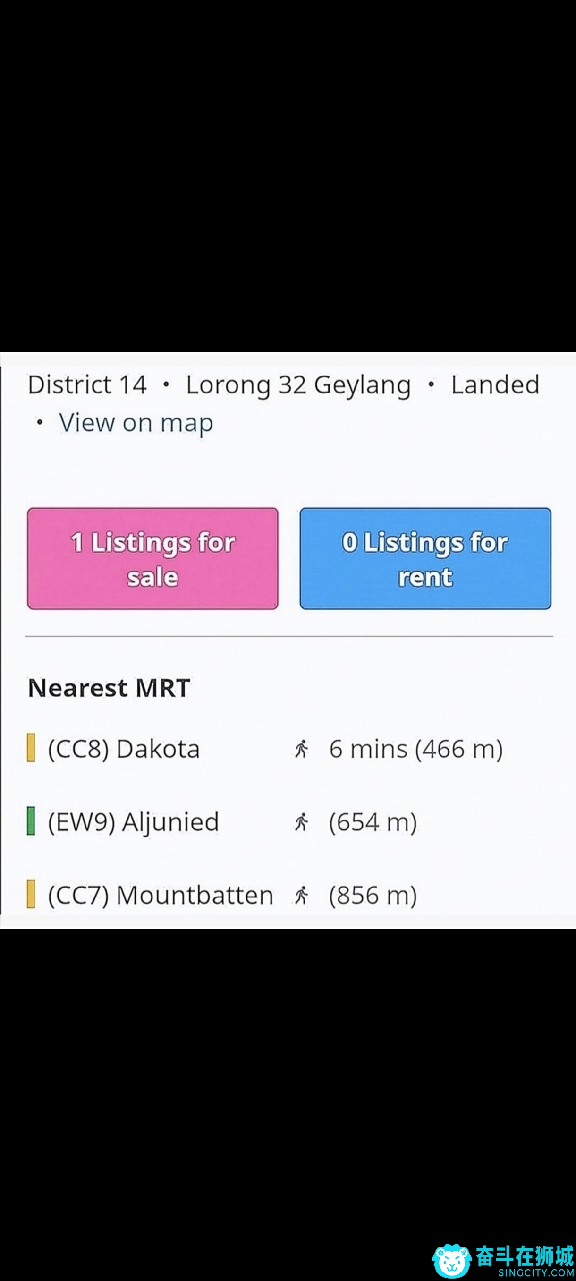The height and width of the screenshot is (1281, 576).
Task: Select the (EW9) Aljunied station entry
Action: click(133, 822)
